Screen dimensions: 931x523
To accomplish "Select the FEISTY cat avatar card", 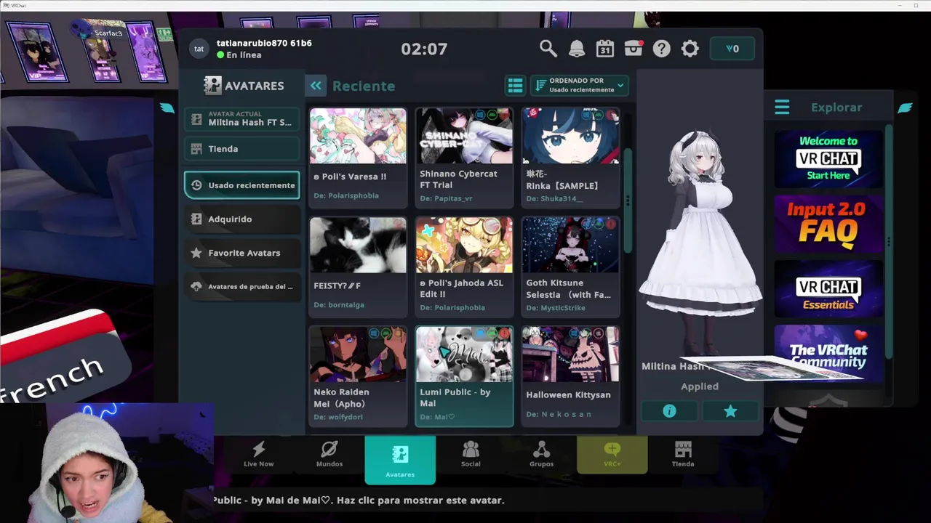I will [x=358, y=267].
